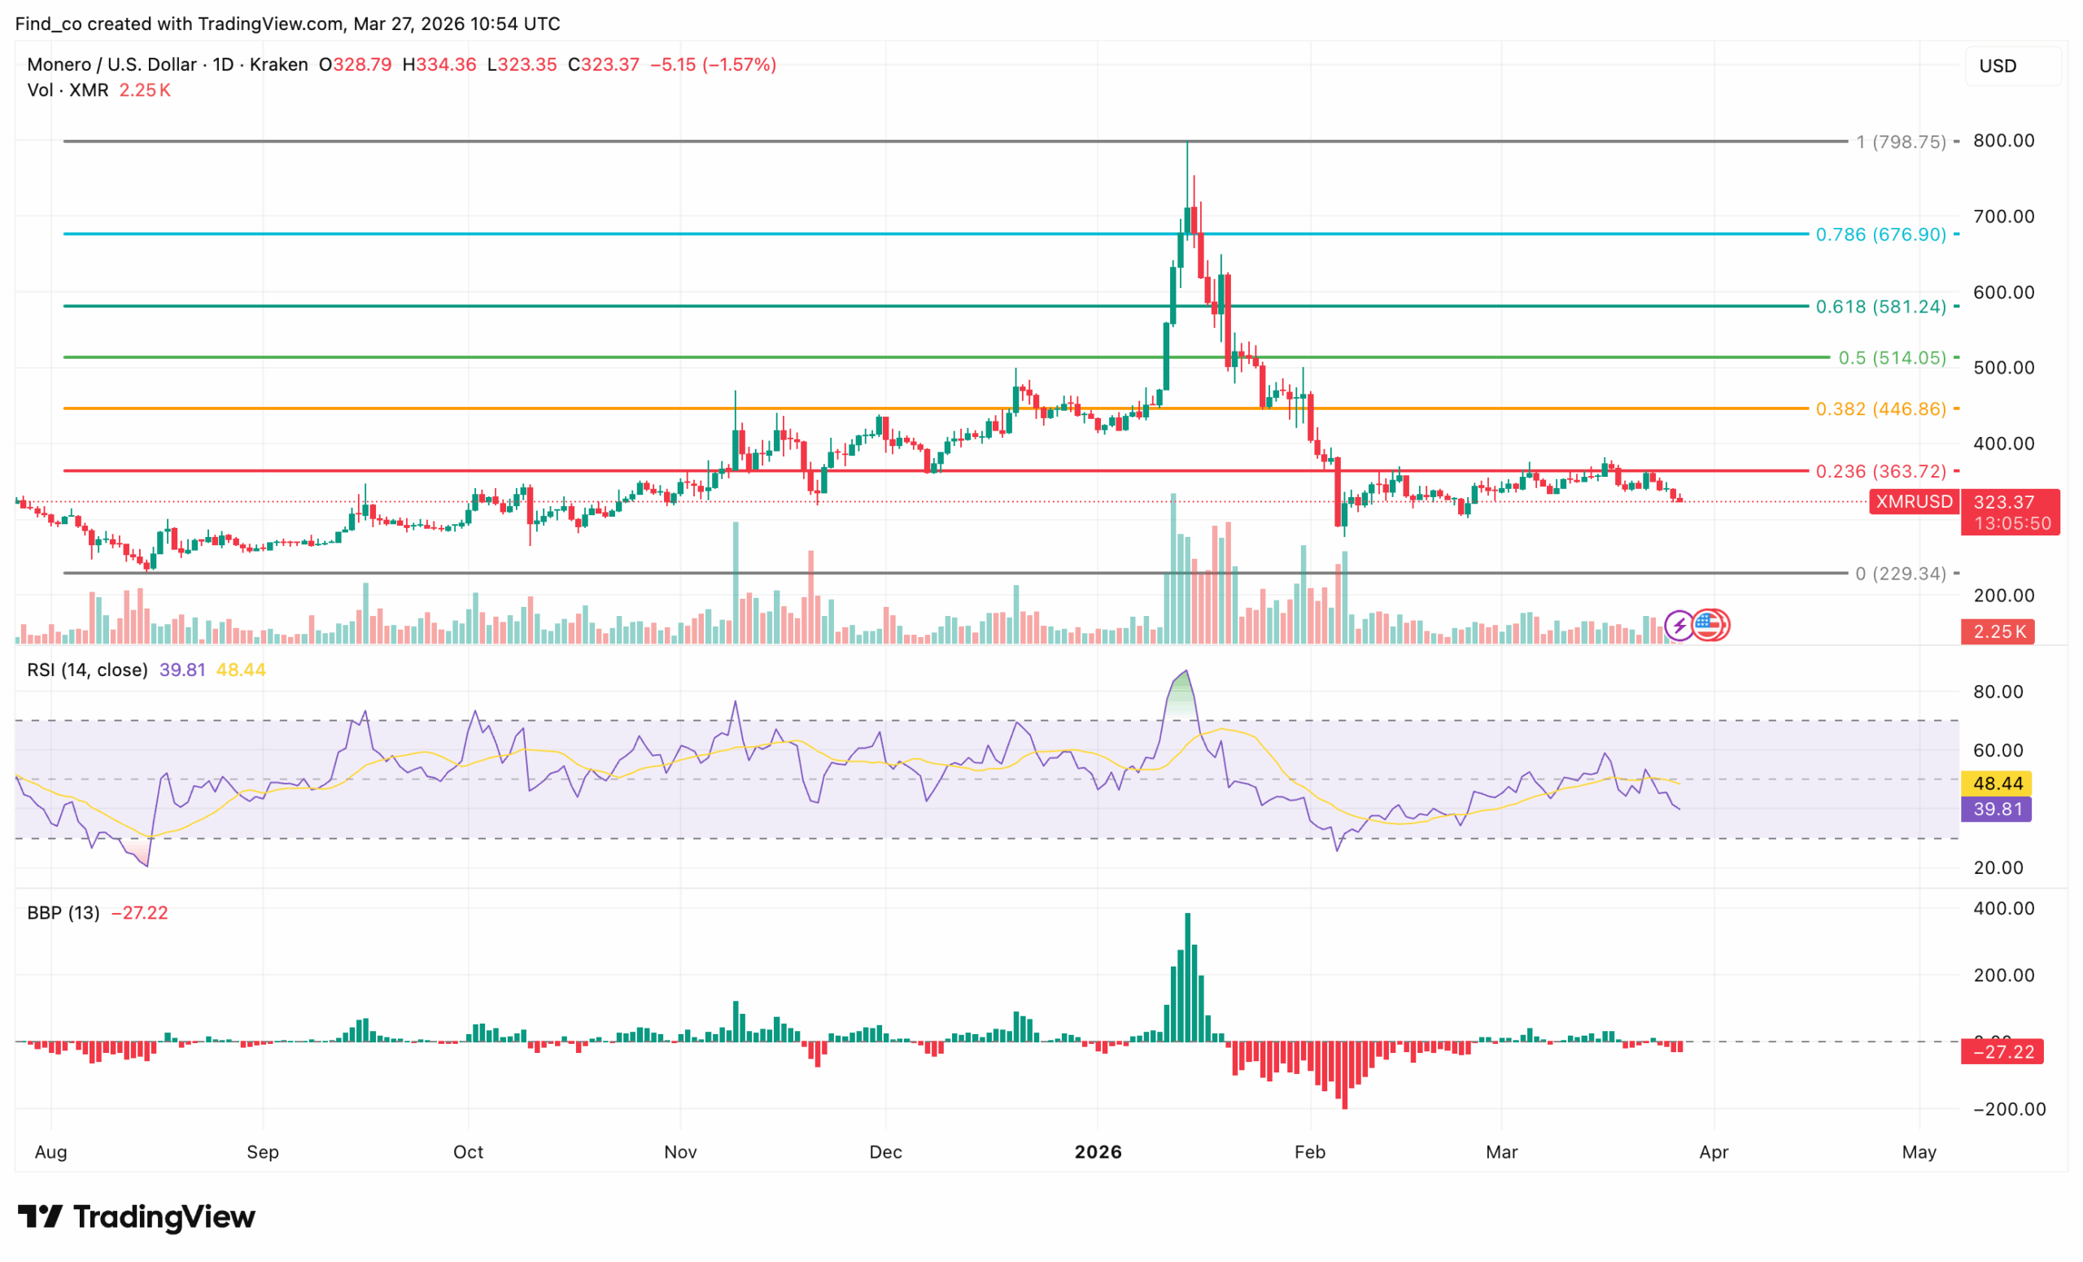Screen dimensions: 2083x1262
Task: Click 60.00 on the RSI axis
Action: pos(1998,750)
